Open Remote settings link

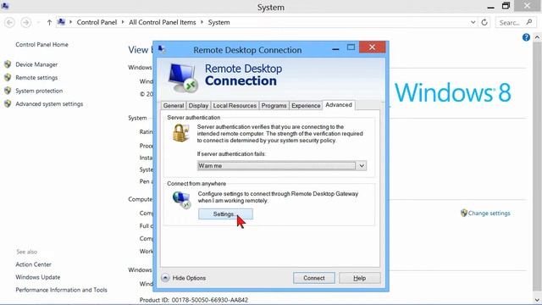pyautogui.click(x=36, y=78)
